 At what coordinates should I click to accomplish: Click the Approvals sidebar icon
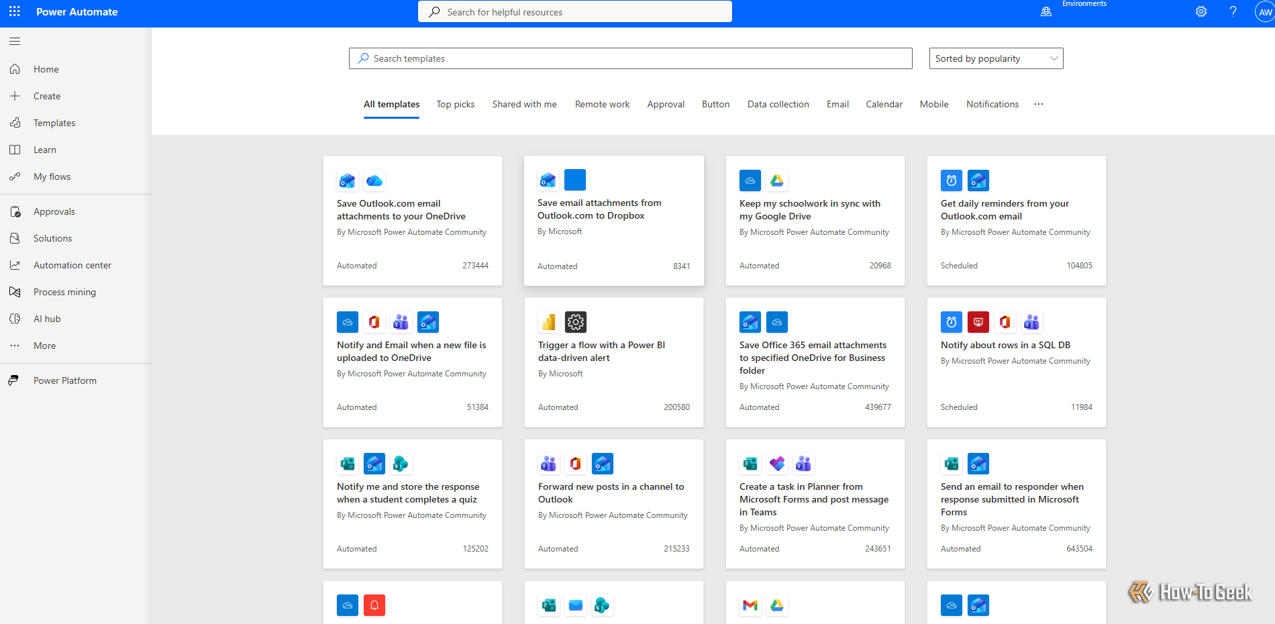[x=15, y=211]
